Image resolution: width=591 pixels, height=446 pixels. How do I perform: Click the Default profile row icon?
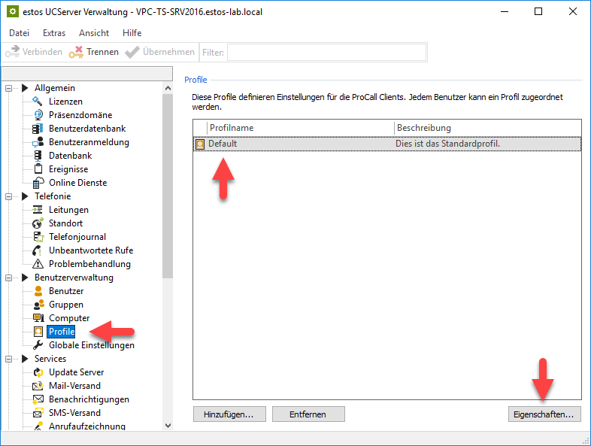[x=200, y=144]
